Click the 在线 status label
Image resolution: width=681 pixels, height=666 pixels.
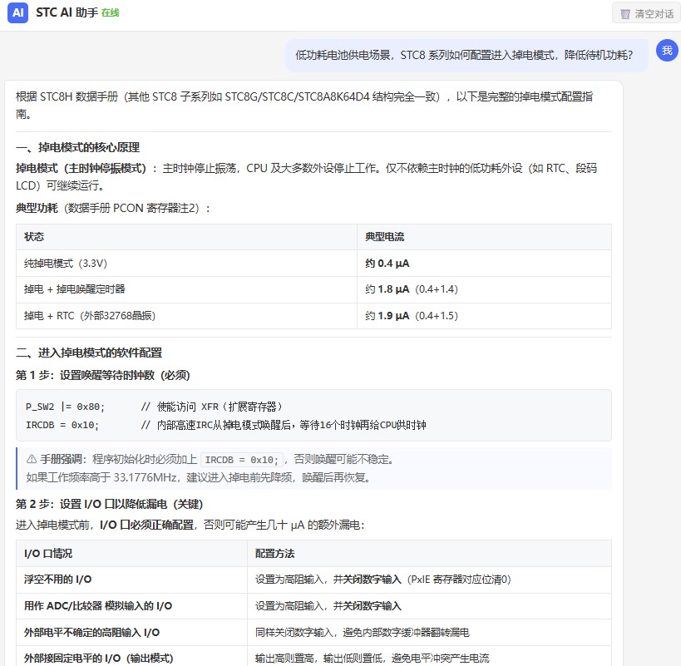pyautogui.click(x=111, y=13)
